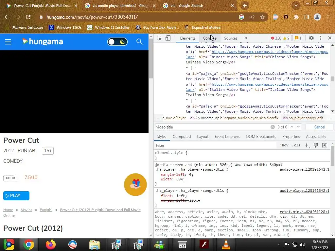Select the div.ha_player-songs-dtls breadcrumb
335x251 pixels.
tap(303, 118)
